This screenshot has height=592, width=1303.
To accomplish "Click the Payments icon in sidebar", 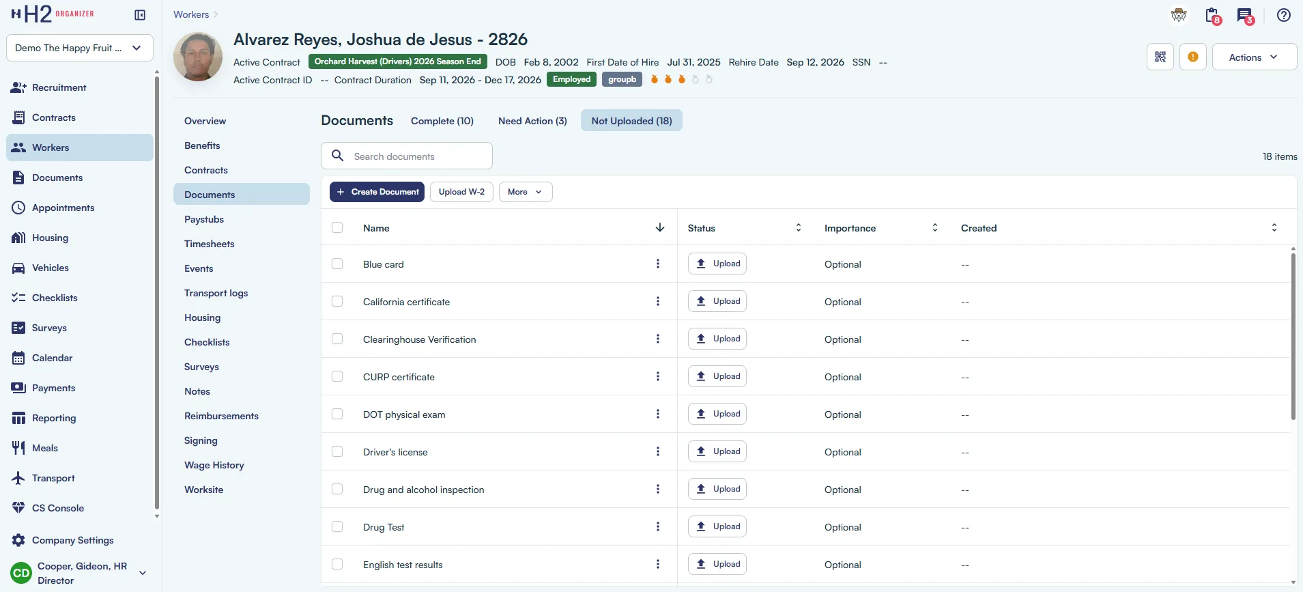I will click(x=18, y=388).
